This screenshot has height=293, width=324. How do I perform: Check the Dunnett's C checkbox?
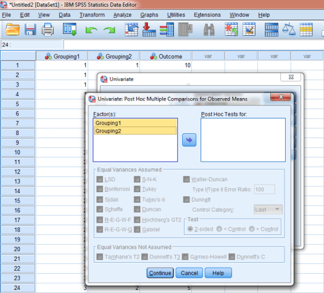point(232,257)
